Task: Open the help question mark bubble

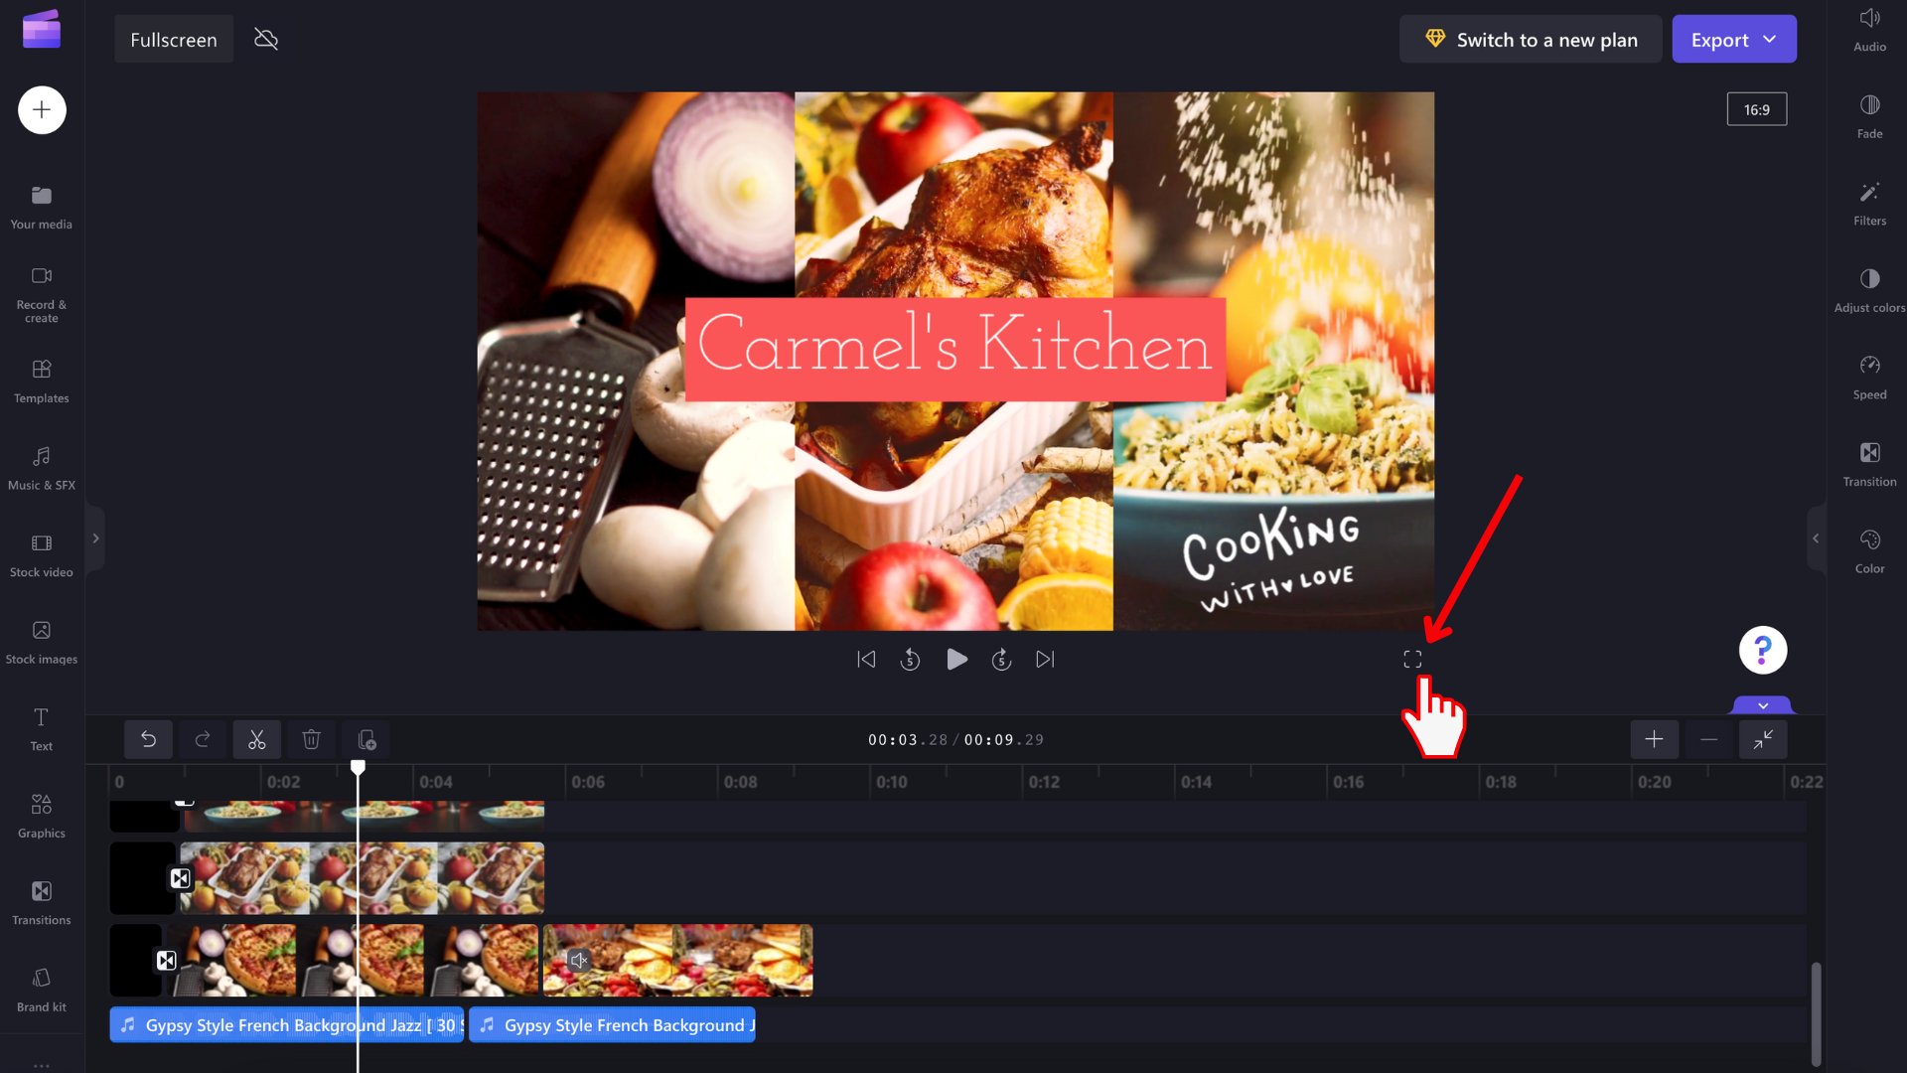Action: point(1763,651)
